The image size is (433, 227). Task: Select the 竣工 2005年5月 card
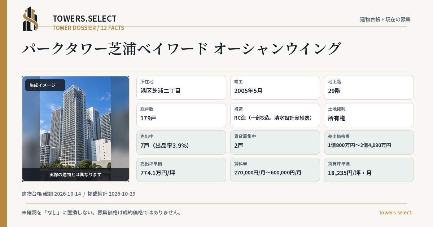click(275, 88)
